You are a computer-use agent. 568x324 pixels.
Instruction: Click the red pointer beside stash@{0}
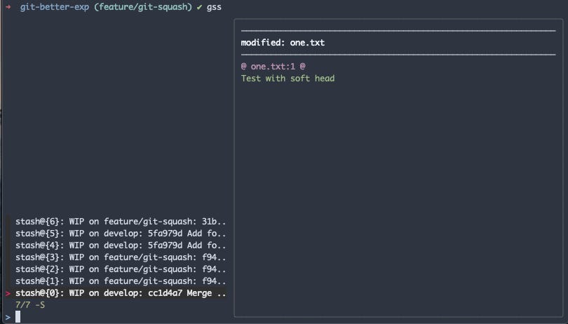point(8,293)
